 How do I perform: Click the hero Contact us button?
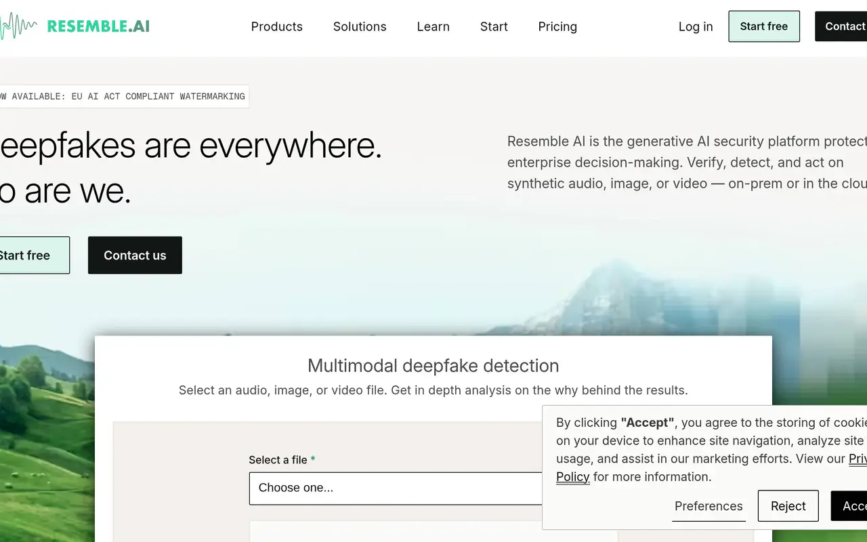(135, 255)
